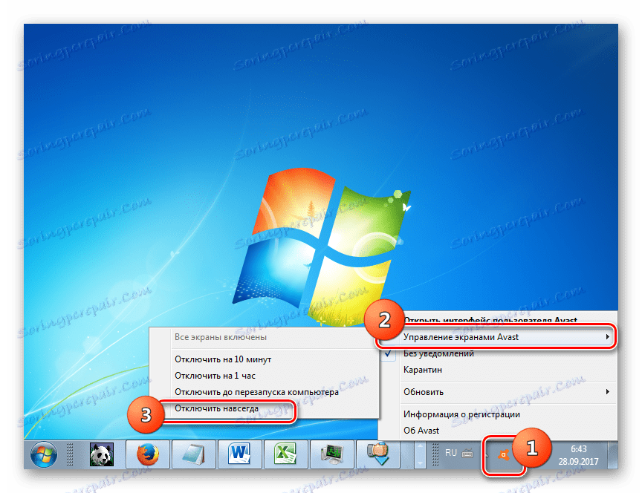This screenshot has height=493, width=642.
Task: Toggle Без уведомлений checkmark option
Action: point(496,353)
